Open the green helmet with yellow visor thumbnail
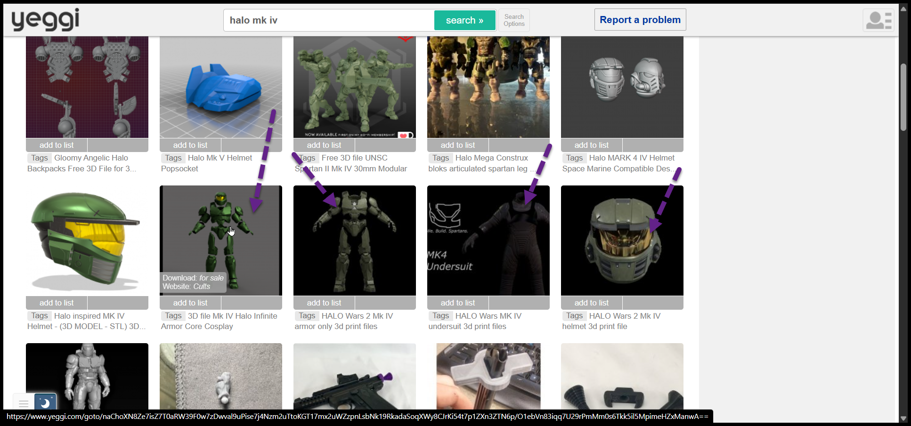911x426 pixels. tap(87, 241)
